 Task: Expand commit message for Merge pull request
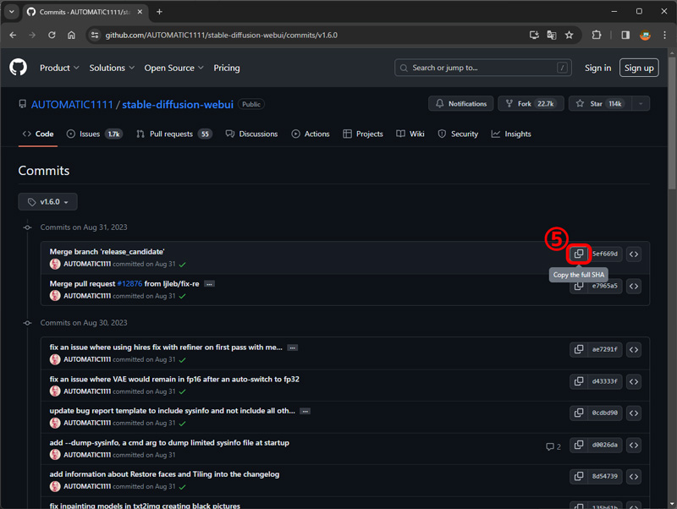209,284
